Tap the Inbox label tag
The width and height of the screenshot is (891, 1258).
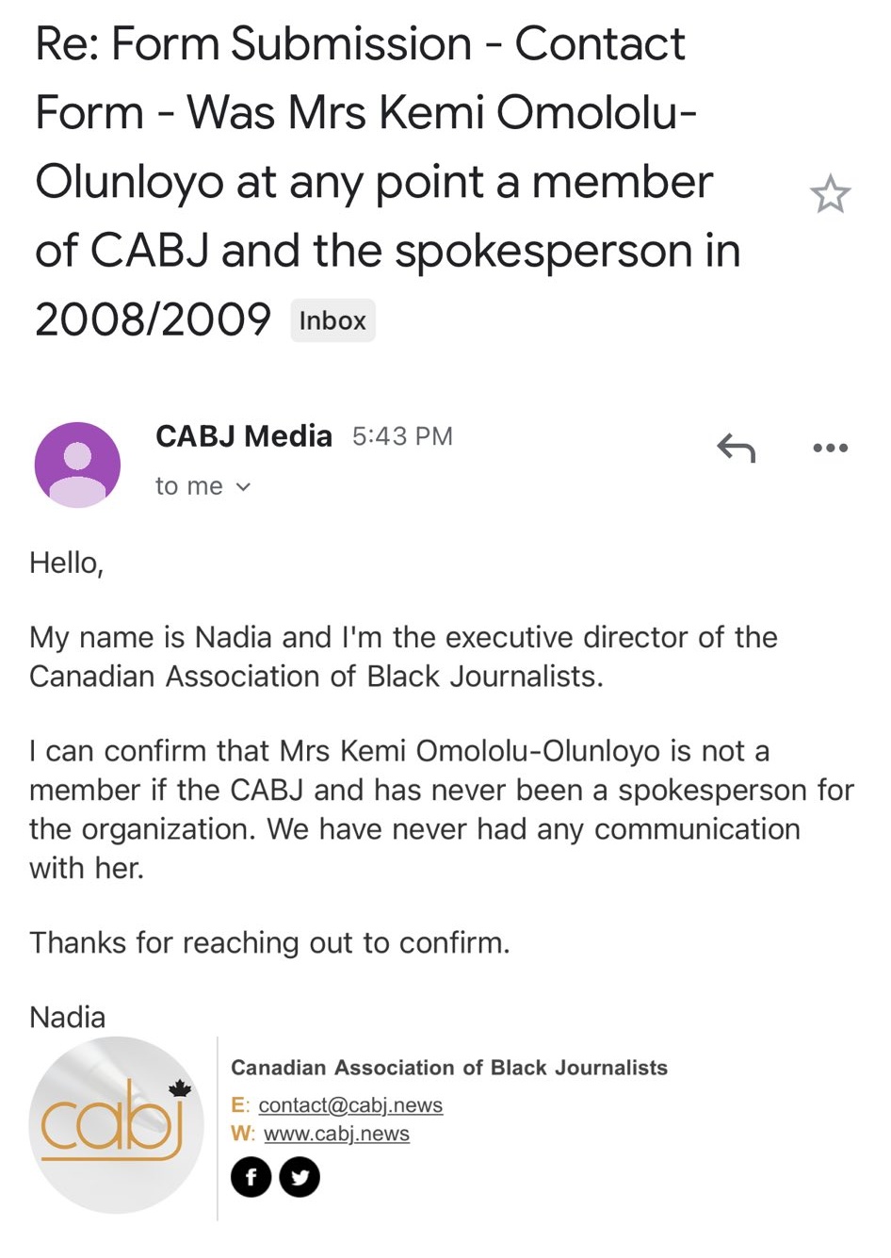(x=332, y=320)
